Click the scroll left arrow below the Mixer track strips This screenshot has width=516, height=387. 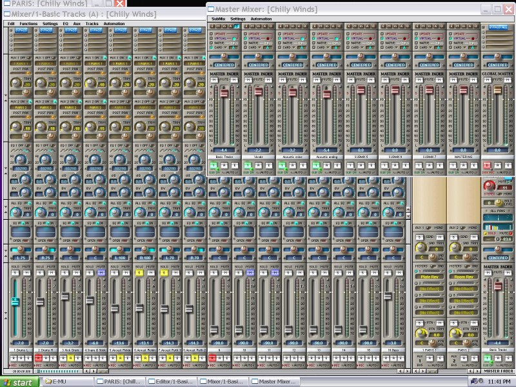point(87,372)
